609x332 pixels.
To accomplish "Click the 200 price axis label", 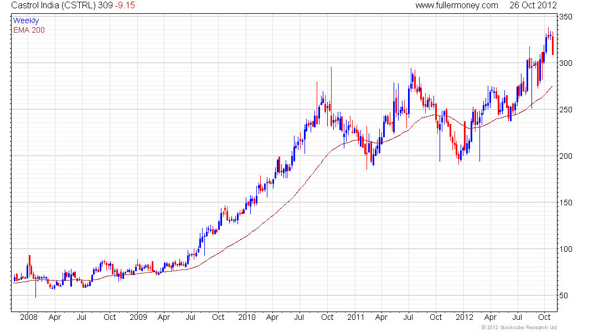I will tap(566, 155).
